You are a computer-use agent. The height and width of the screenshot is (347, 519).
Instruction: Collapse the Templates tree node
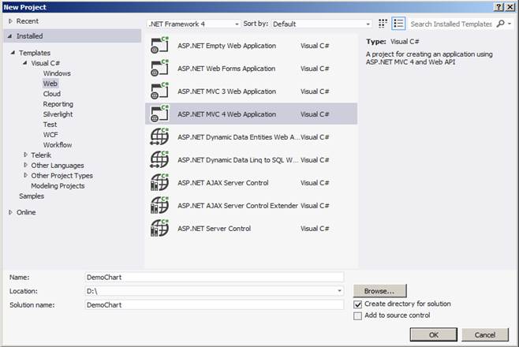(x=13, y=53)
